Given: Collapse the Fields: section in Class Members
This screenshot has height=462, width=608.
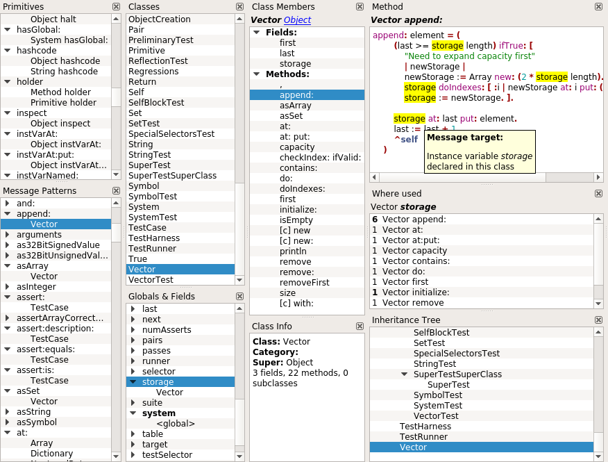Looking at the screenshot, I should tap(257, 32).
